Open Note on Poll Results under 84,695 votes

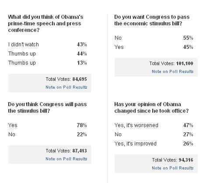pyautogui.click(x=66, y=87)
